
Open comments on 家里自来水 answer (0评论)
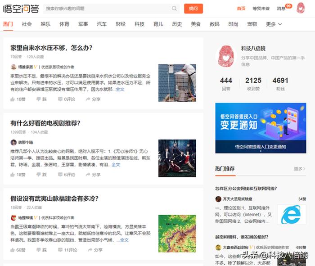[x=67, y=99]
